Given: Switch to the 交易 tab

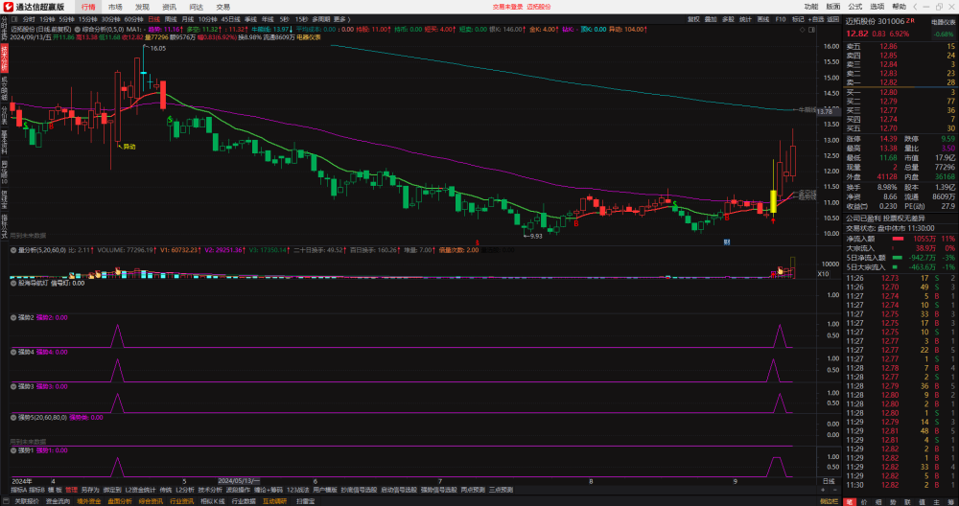Looking at the screenshot, I should (x=223, y=7).
